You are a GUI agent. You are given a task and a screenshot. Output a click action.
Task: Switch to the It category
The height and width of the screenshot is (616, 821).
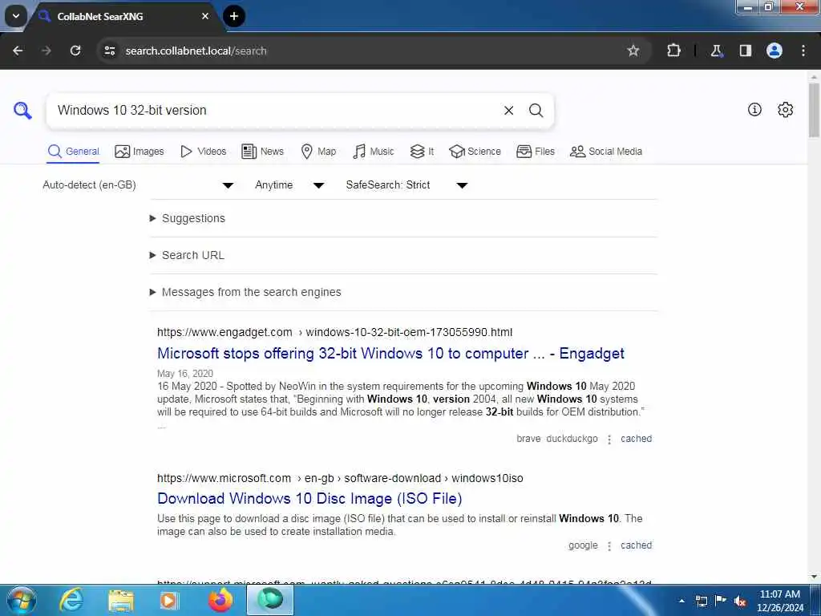coord(422,152)
